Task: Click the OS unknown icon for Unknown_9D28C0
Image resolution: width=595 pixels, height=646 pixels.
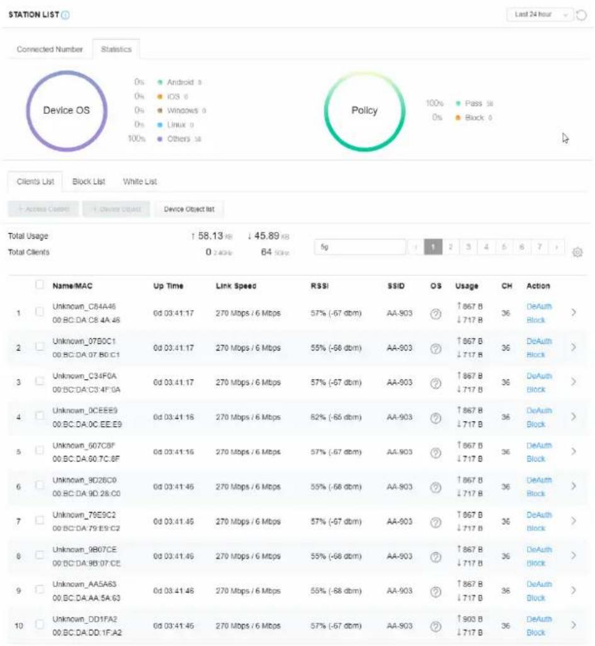Action: point(436,487)
